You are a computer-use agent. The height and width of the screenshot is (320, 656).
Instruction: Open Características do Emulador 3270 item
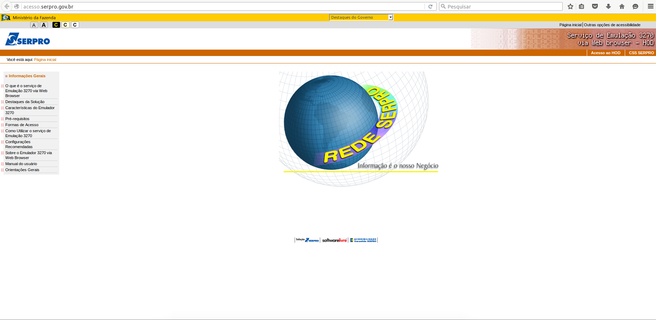pyautogui.click(x=30, y=110)
